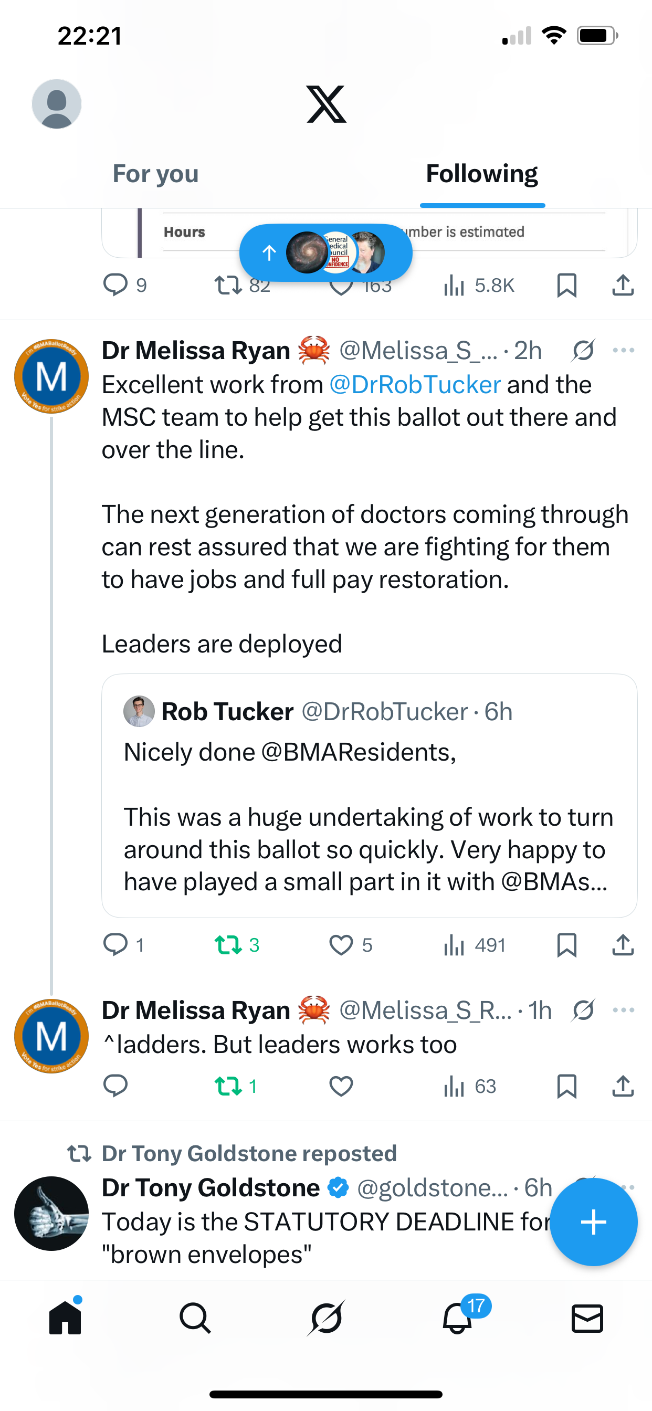Tap the new posts pill with avatars
The height and width of the screenshot is (1411, 652).
[325, 252]
